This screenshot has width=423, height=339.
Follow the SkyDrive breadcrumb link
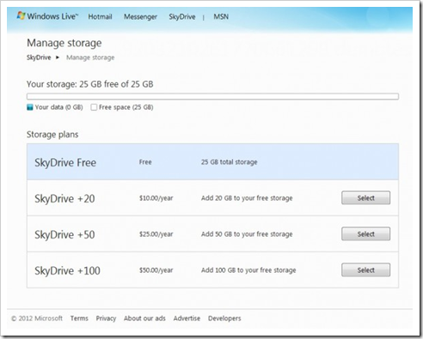click(39, 58)
